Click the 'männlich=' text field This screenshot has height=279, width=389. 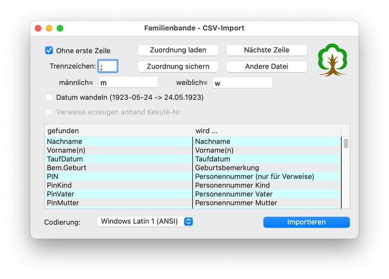[x=128, y=83]
